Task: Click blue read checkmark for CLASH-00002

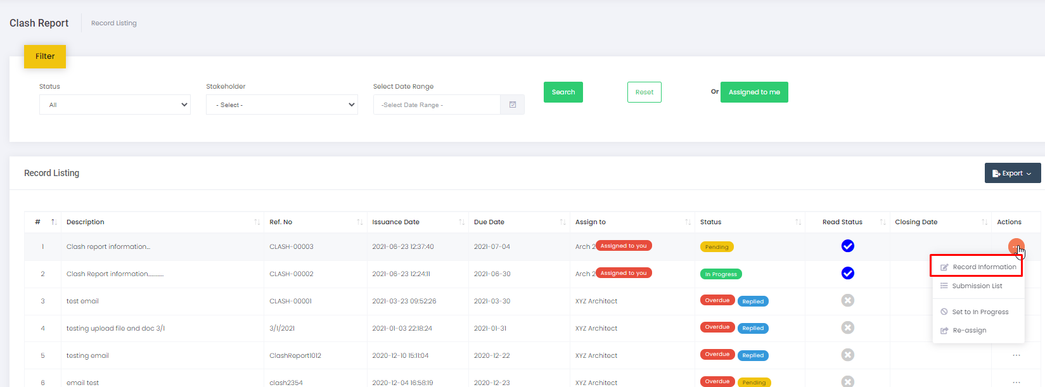Action: (x=847, y=273)
